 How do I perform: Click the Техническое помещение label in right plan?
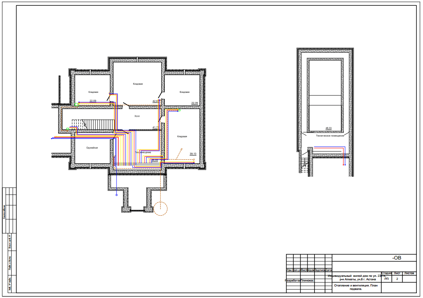click(x=329, y=136)
